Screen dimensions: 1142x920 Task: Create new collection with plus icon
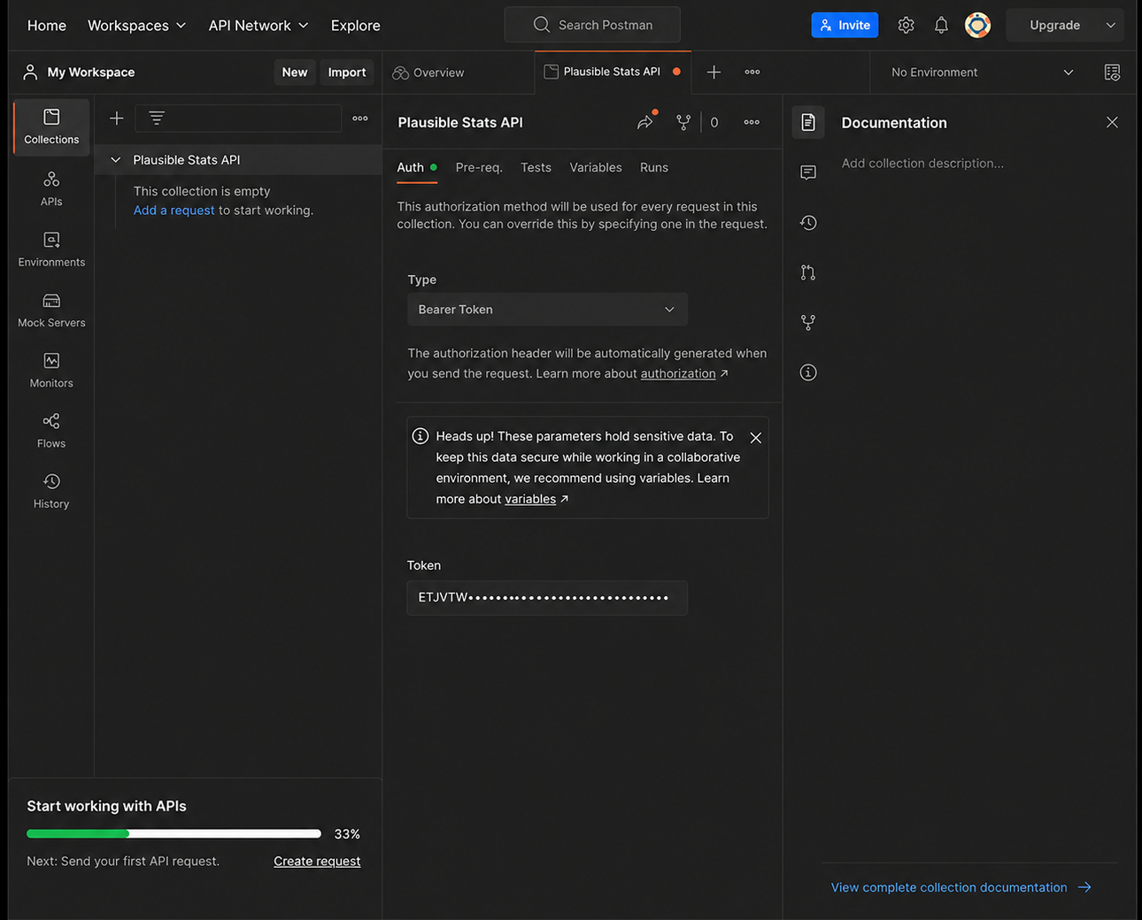tap(116, 118)
